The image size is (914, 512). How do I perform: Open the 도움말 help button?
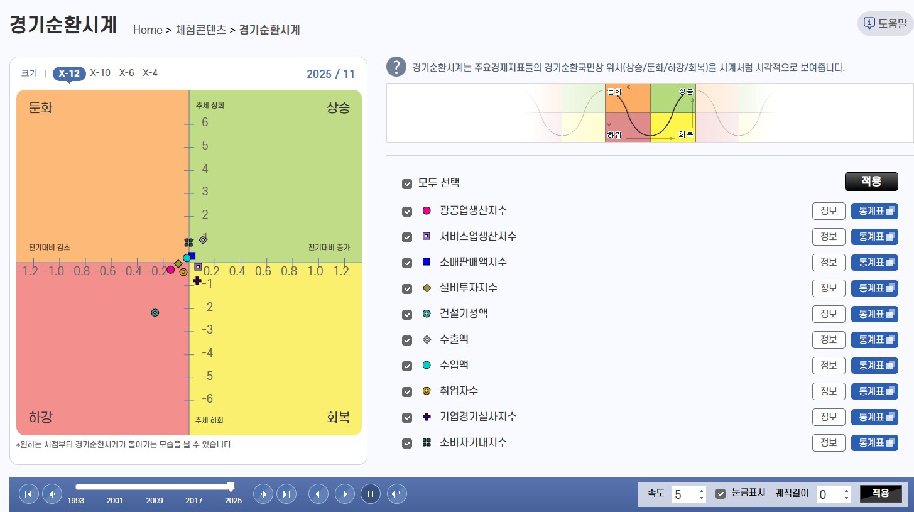[886, 24]
